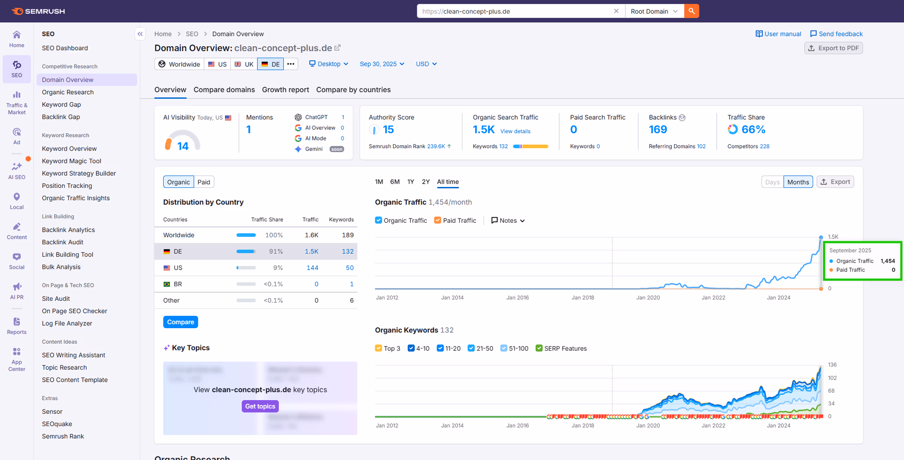Click the Authority Score gauge
Viewport: 904px width, 460px height.
[374, 129]
